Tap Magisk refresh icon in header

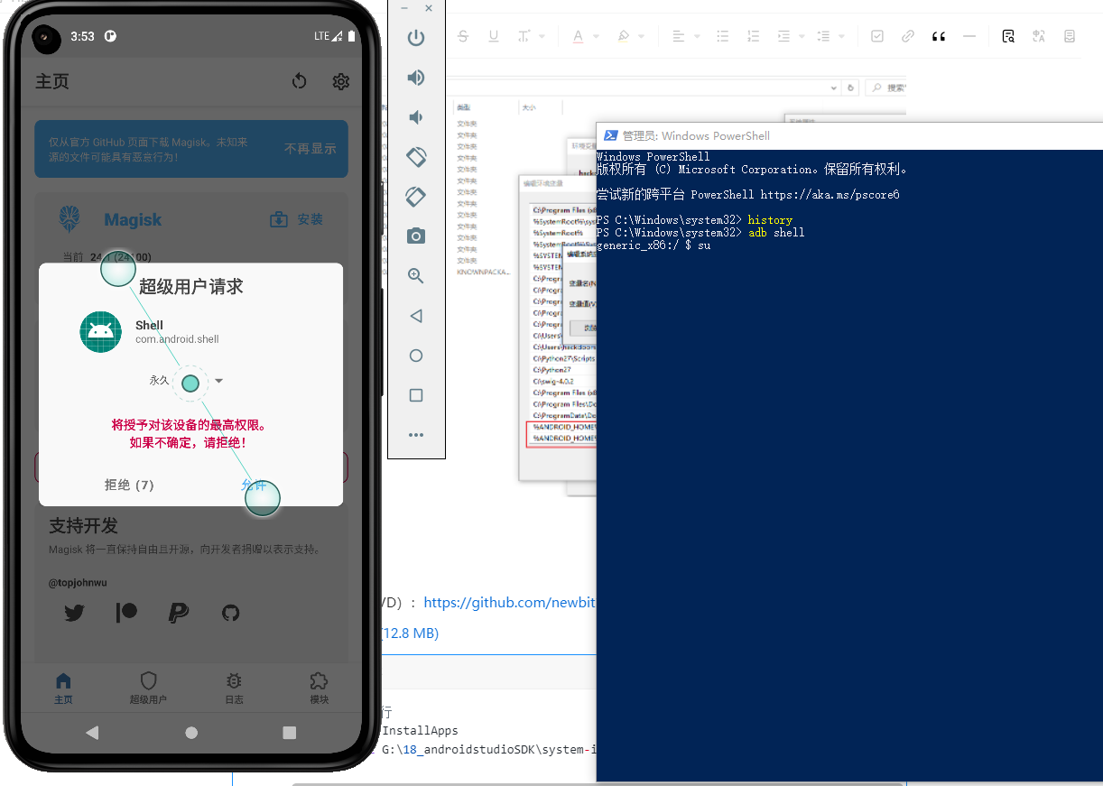click(300, 81)
